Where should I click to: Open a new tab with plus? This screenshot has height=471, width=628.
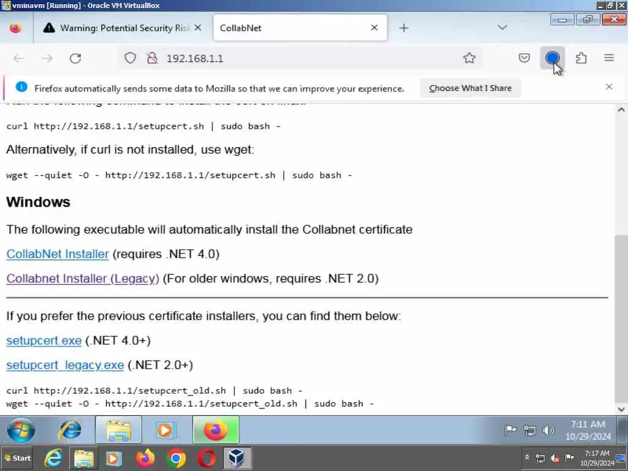pyautogui.click(x=404, y=28)
